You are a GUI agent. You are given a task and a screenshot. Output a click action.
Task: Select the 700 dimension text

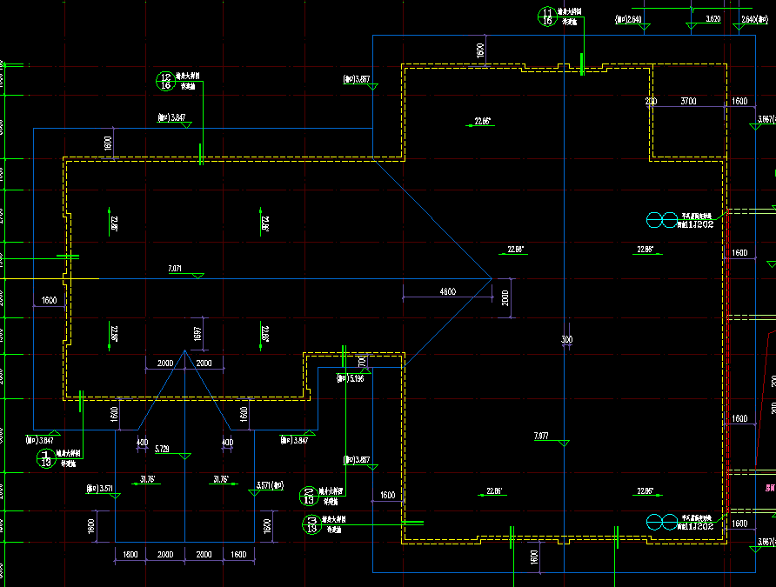(362, 362)
